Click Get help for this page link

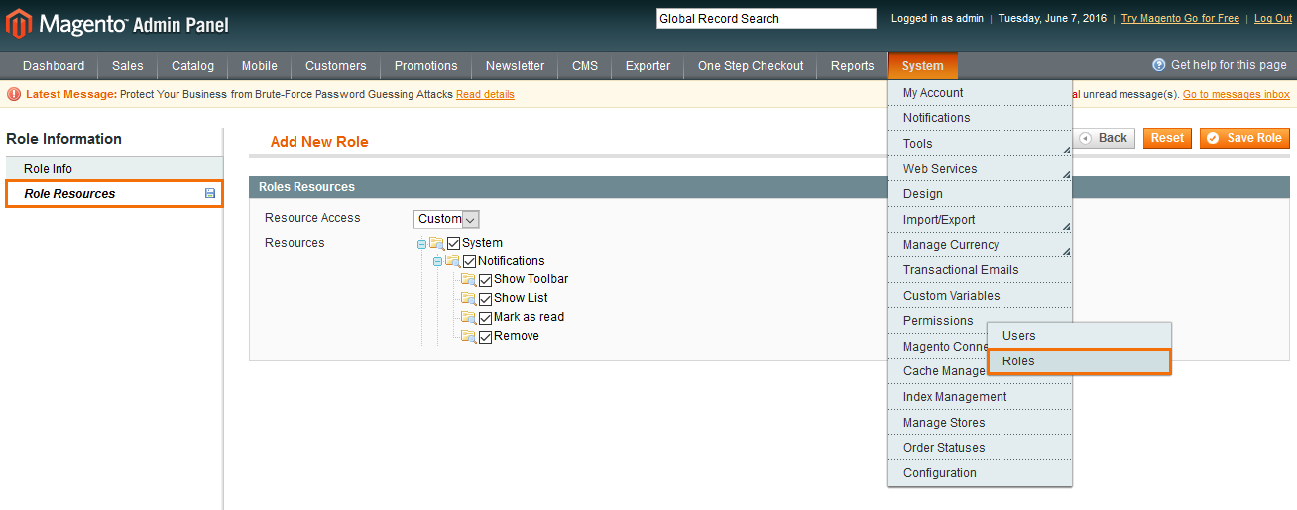(1229, 65)
